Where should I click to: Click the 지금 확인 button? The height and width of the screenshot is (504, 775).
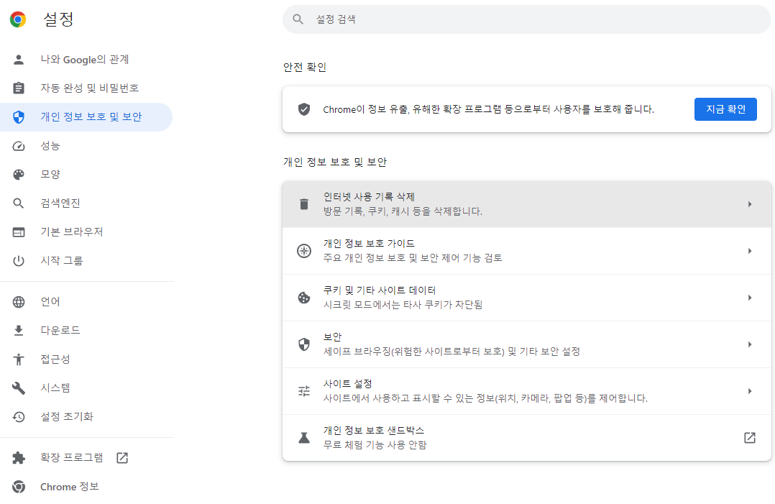click(725, 109)
